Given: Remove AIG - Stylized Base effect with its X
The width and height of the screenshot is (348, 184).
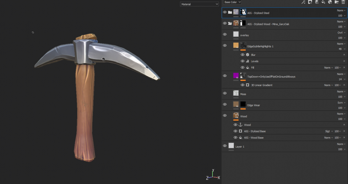Looking at the screenshot, I should (344, 131).
